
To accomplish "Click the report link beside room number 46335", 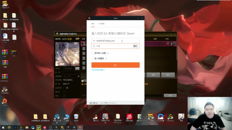I will (69, 39).
